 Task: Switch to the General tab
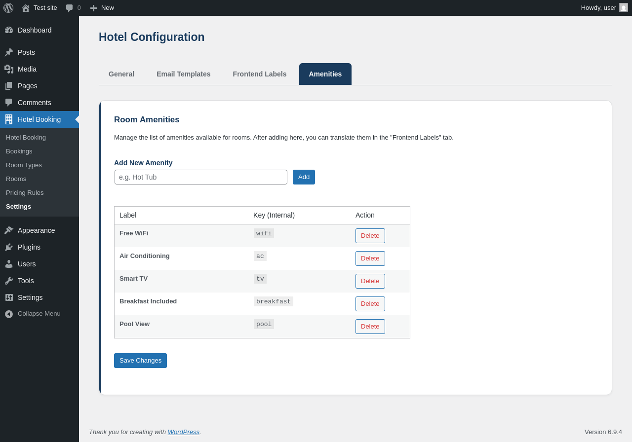point(121,74)
